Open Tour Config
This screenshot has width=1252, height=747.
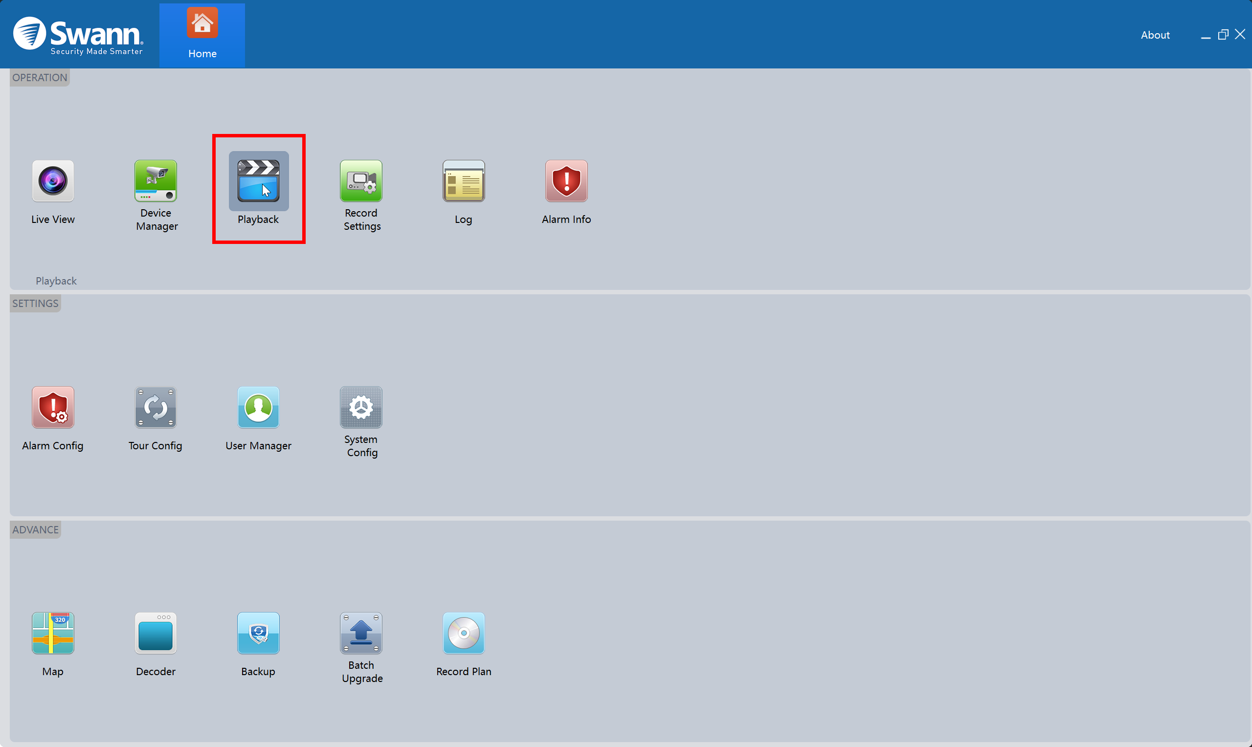tap(156, 407)
